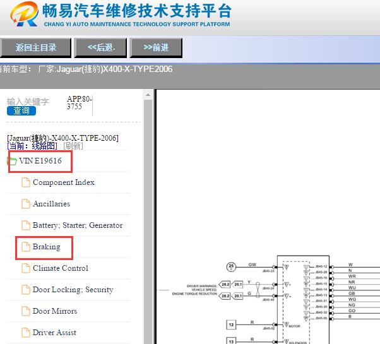
Task: Click the GW wire label in diagram
Action: 252,264
